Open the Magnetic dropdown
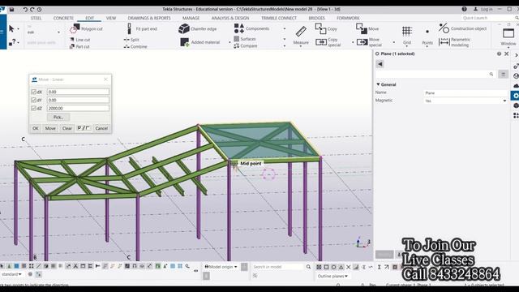This screenshot has height=292, width=519. click(504, 101)
